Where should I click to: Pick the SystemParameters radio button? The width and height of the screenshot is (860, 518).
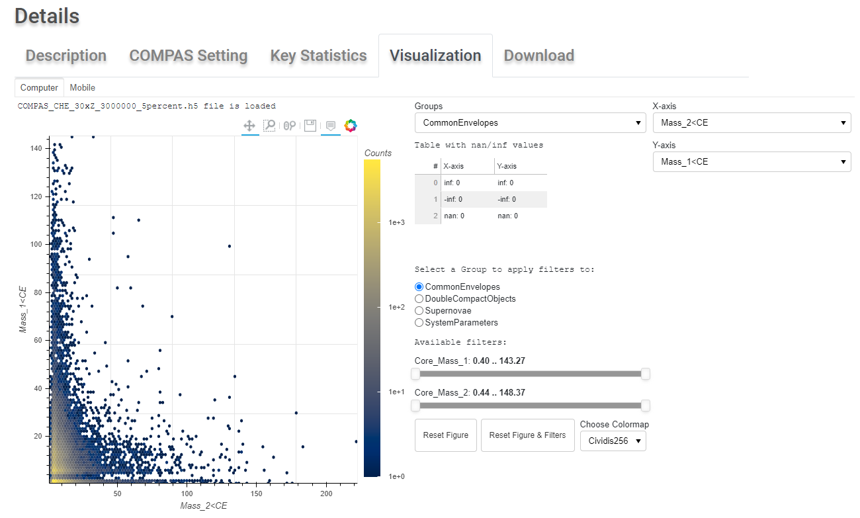click(x=419, y=323)
